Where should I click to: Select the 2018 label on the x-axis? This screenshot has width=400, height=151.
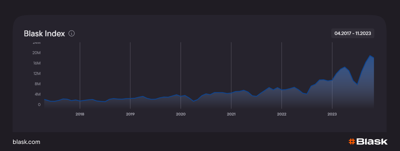point(80,114)
